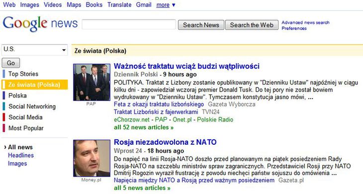Click the Search News button
This screenshot has width=363, height=194.
pos(201,25)
